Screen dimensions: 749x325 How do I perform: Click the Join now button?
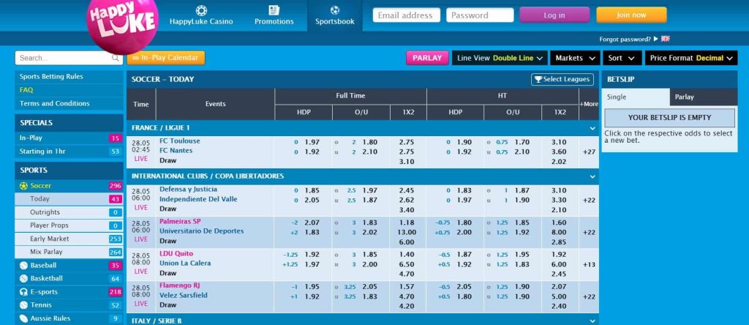[631, 15]
